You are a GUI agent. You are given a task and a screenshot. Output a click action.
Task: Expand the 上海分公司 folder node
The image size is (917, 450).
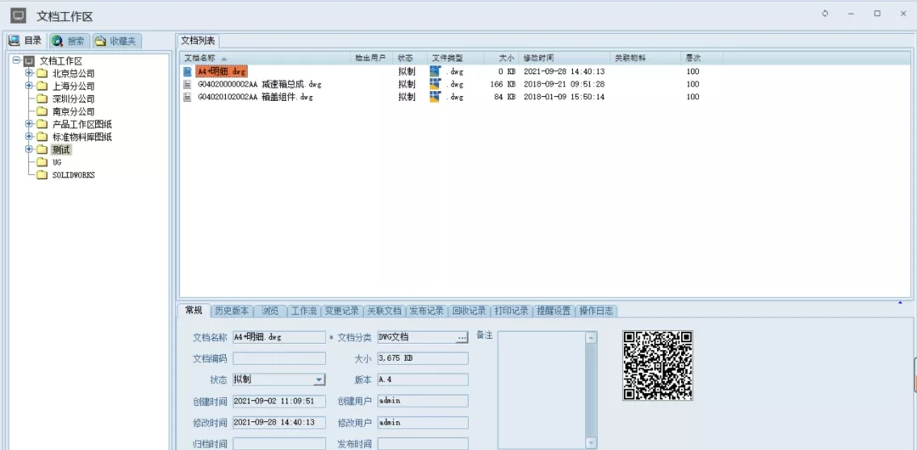click(x=29, y=86)
